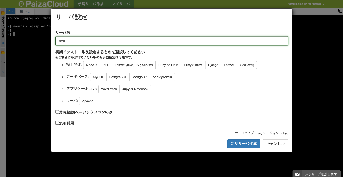Toggle the Ruby Sinatra option
Viewport: 343px width, 177px height.
coord(193,65)
